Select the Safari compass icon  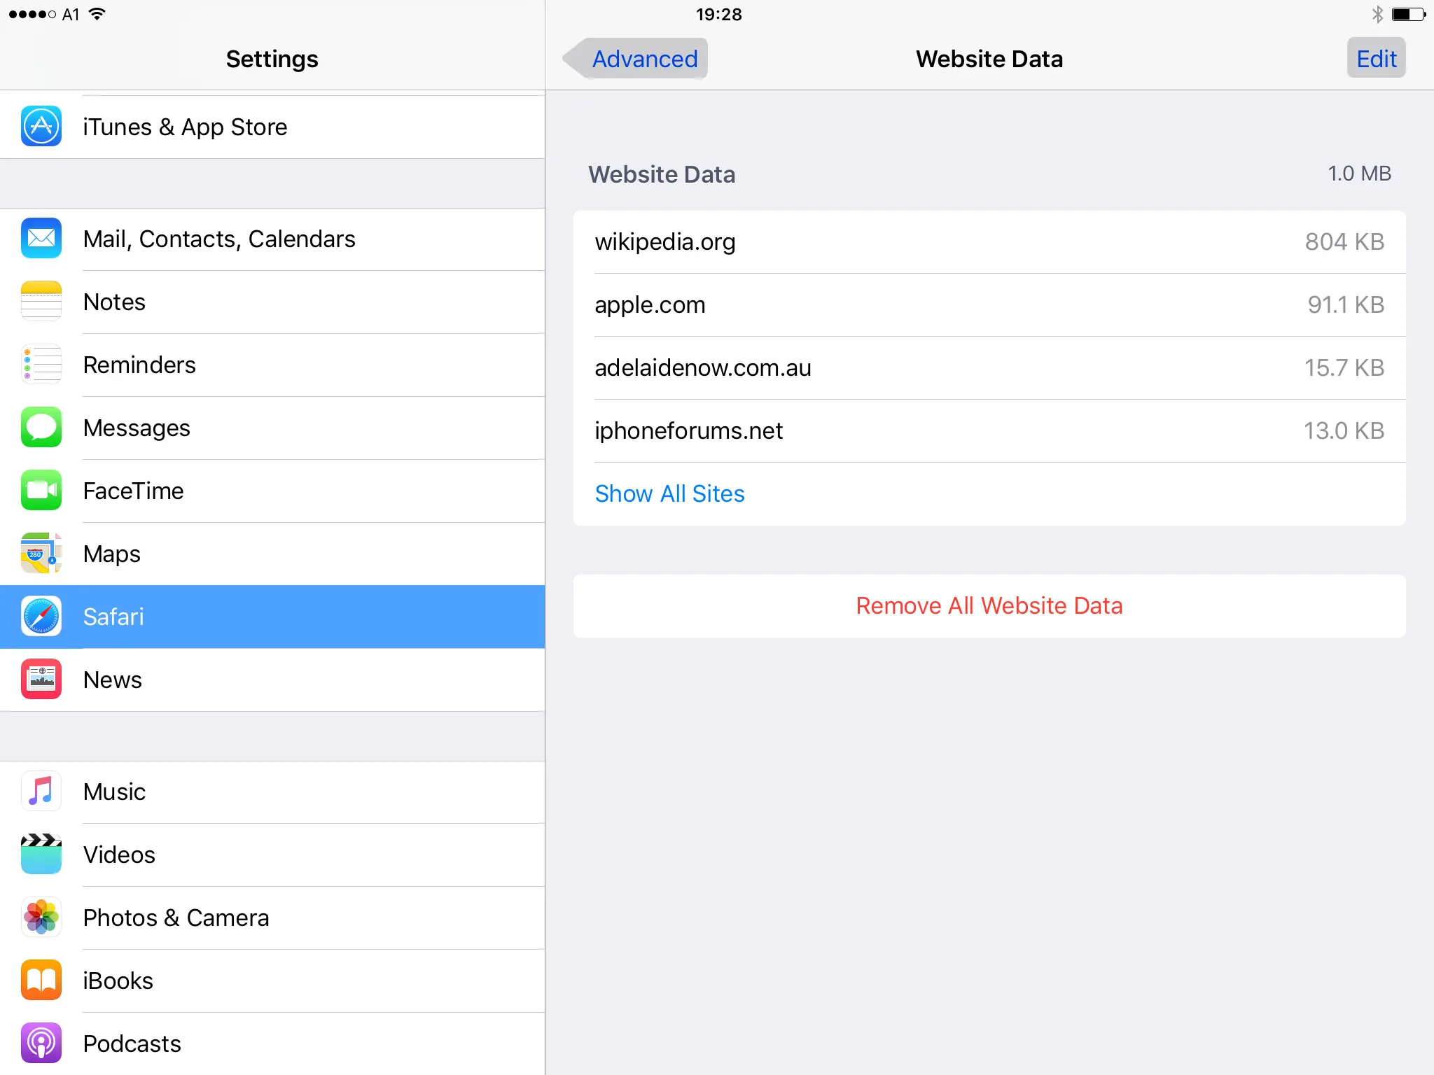coord(41,617)
